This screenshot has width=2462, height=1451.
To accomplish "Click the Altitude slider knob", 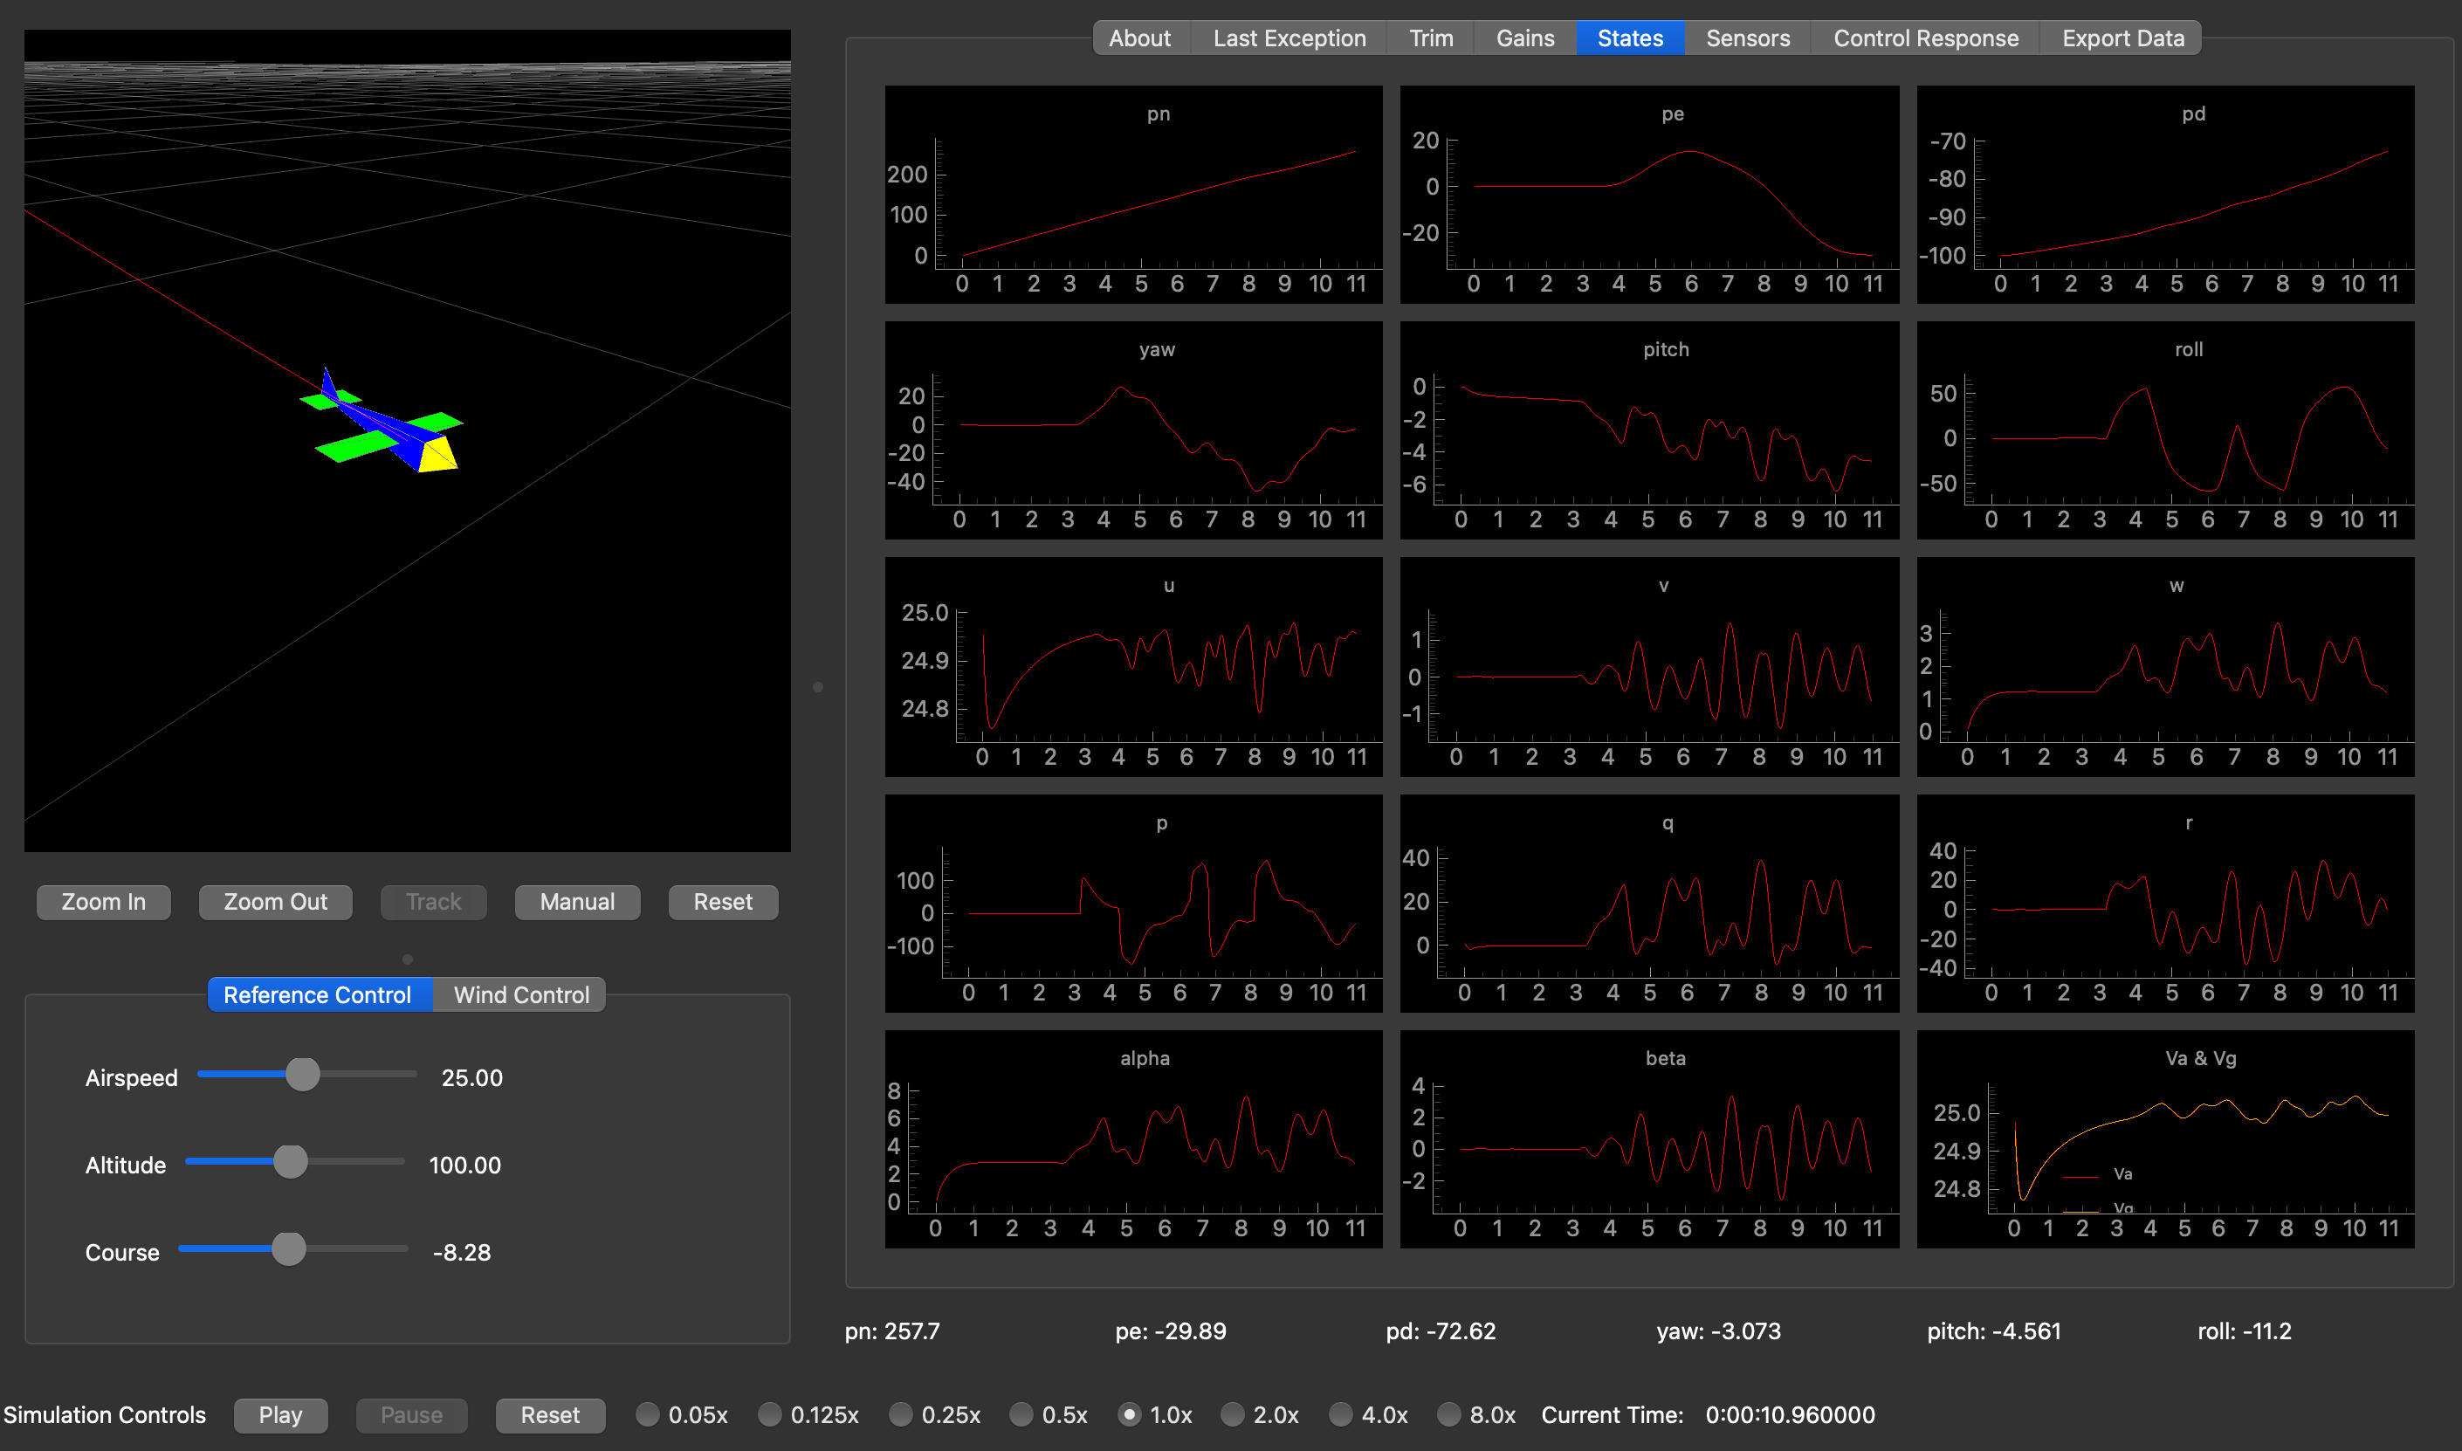I will point(291,1161).
